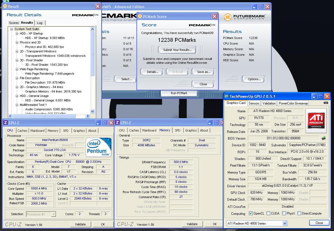Open the GPU selection dropdown in GPU-Z
Image resolution: width=334 pixels, height=231 pixels.
tap(285, 223)
